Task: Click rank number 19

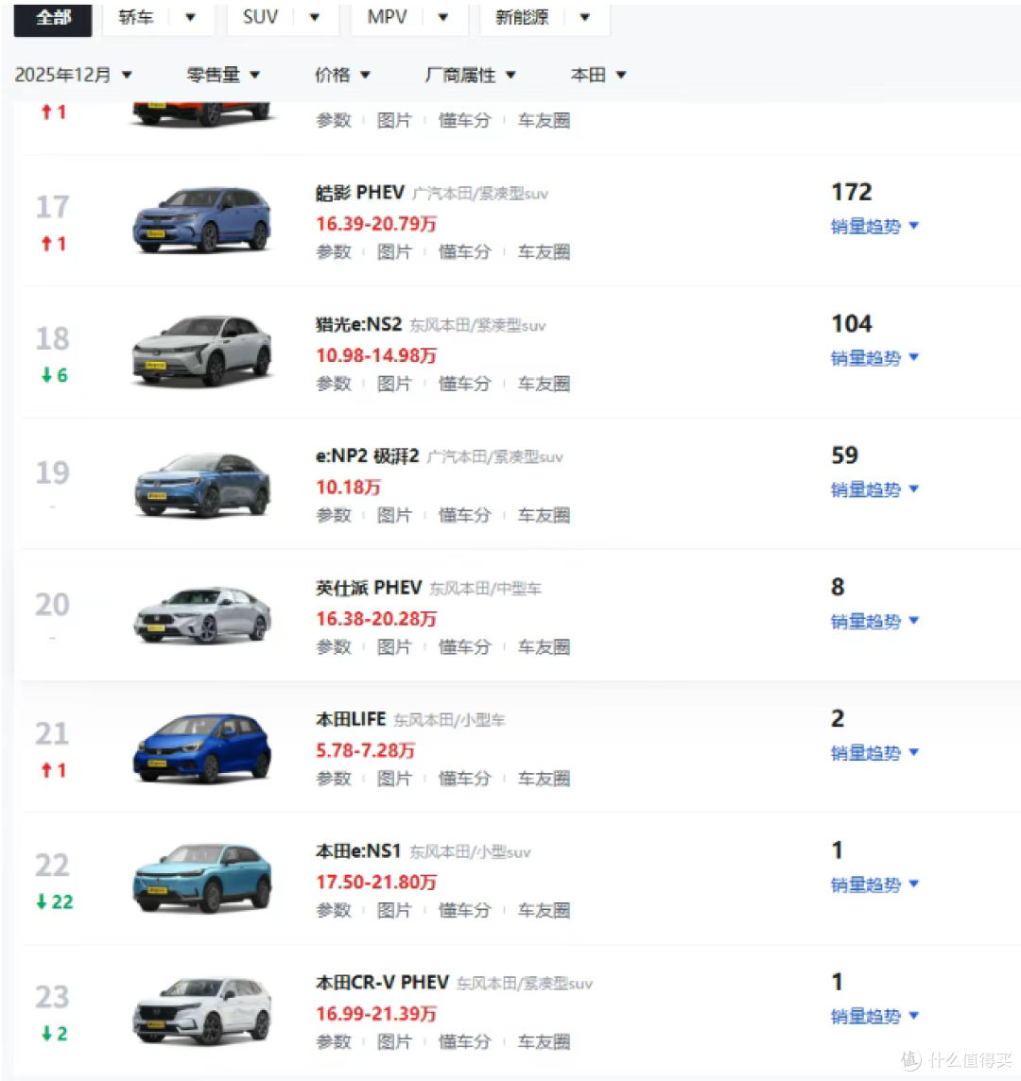Action: [52, 472]
